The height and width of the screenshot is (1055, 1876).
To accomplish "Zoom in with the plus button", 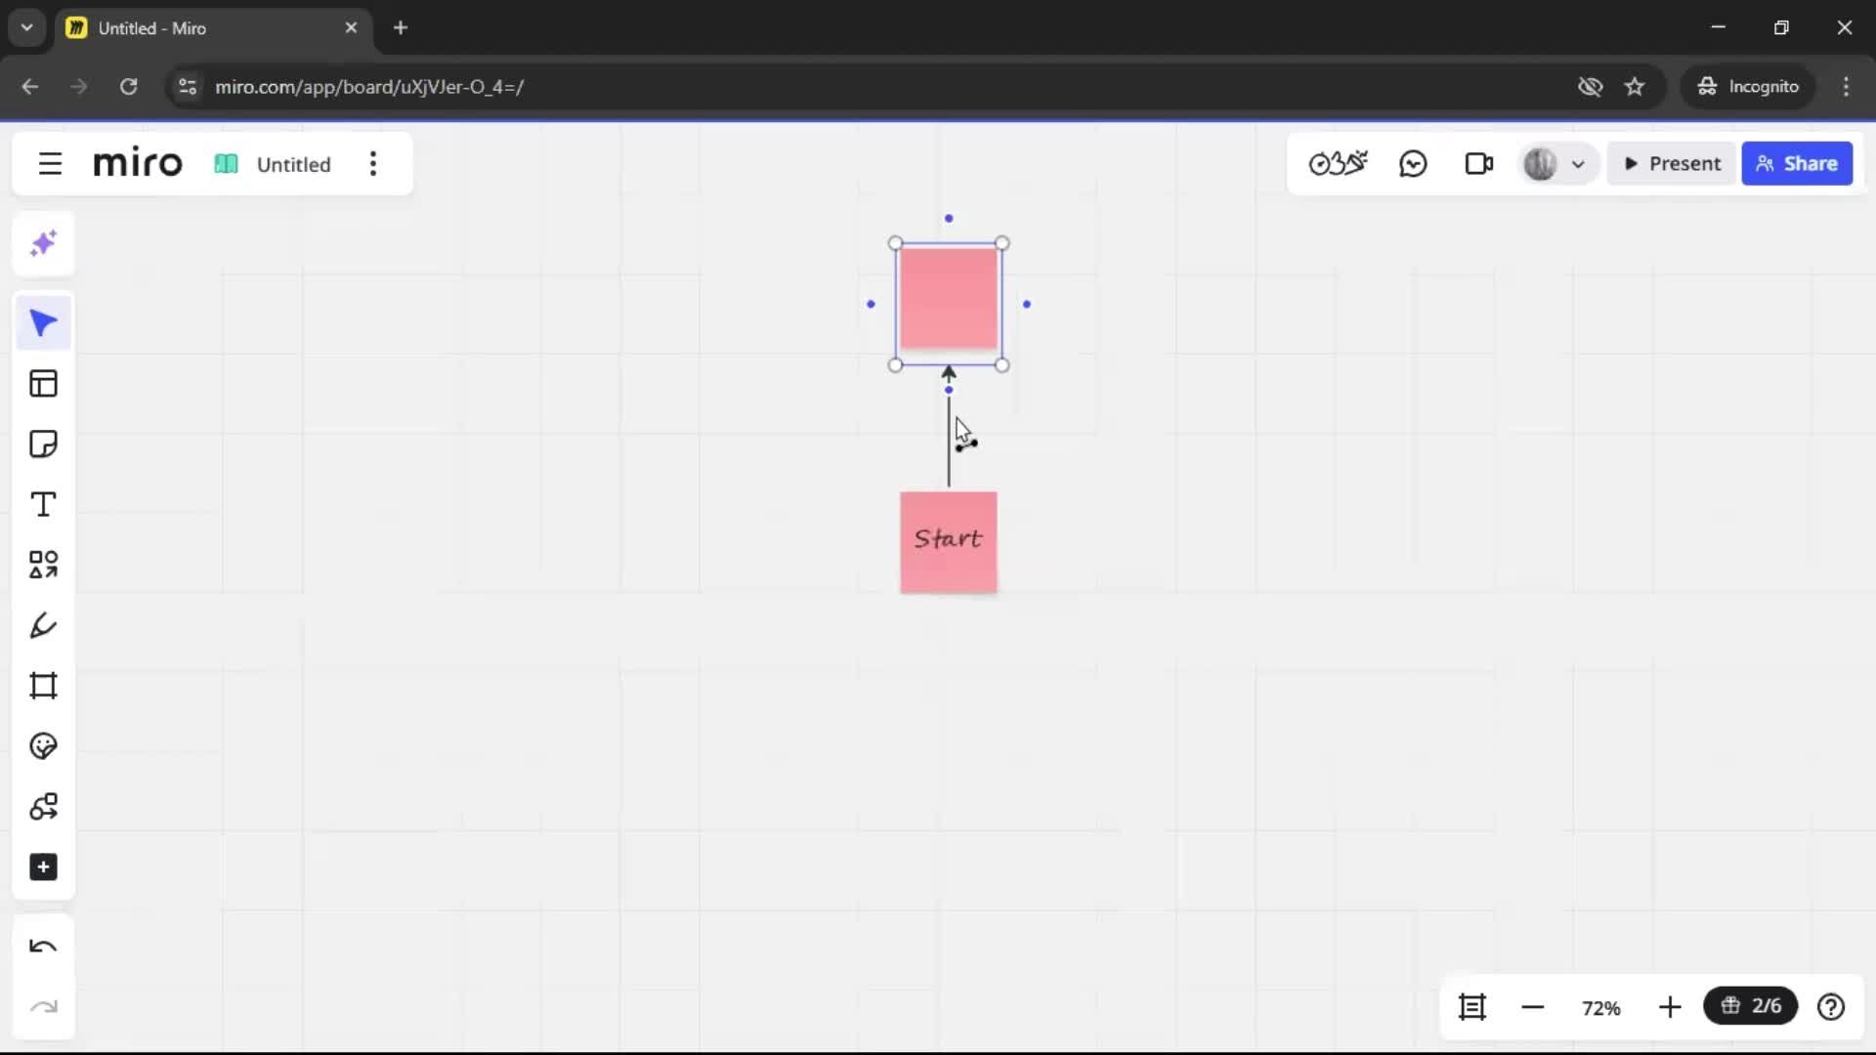I will (x=1670, y=1007).
